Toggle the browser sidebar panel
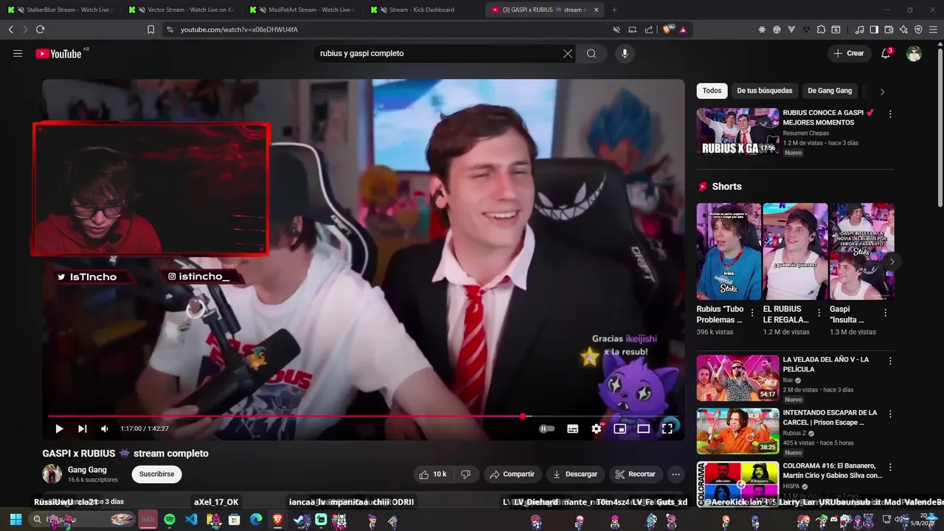The width and height of the screenshot is (944, 531). 874,29
